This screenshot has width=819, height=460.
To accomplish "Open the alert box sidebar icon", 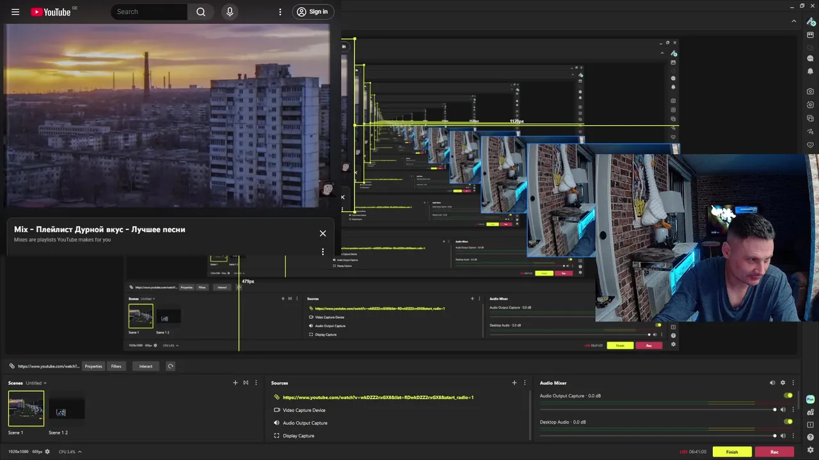I will (811, 425).
